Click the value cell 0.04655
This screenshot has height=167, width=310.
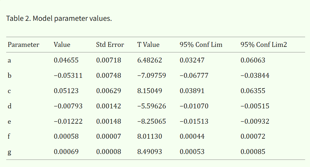66,60
